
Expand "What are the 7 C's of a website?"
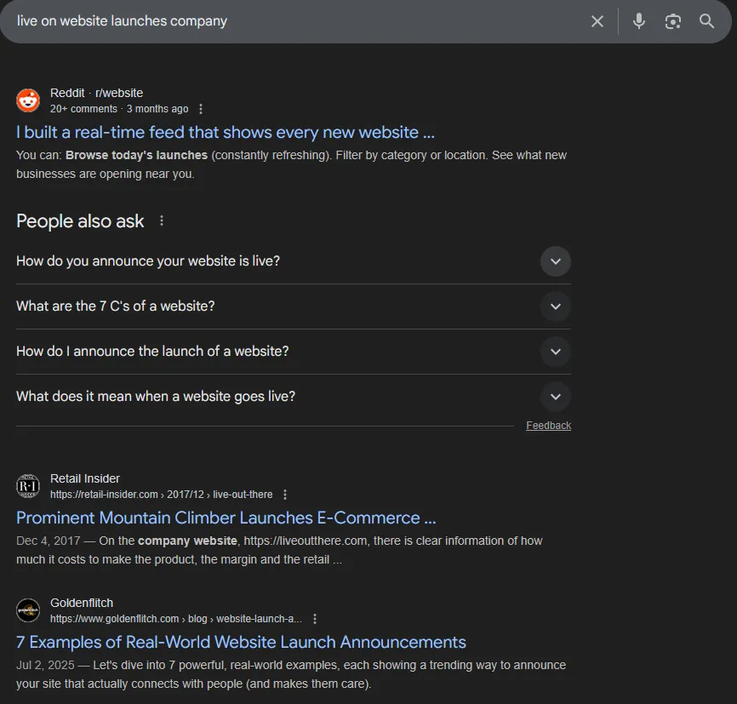tap(555, 306)
